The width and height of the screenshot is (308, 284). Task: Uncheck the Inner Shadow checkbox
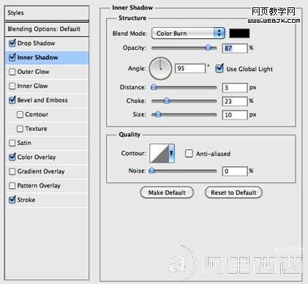(x=12, y=58)
